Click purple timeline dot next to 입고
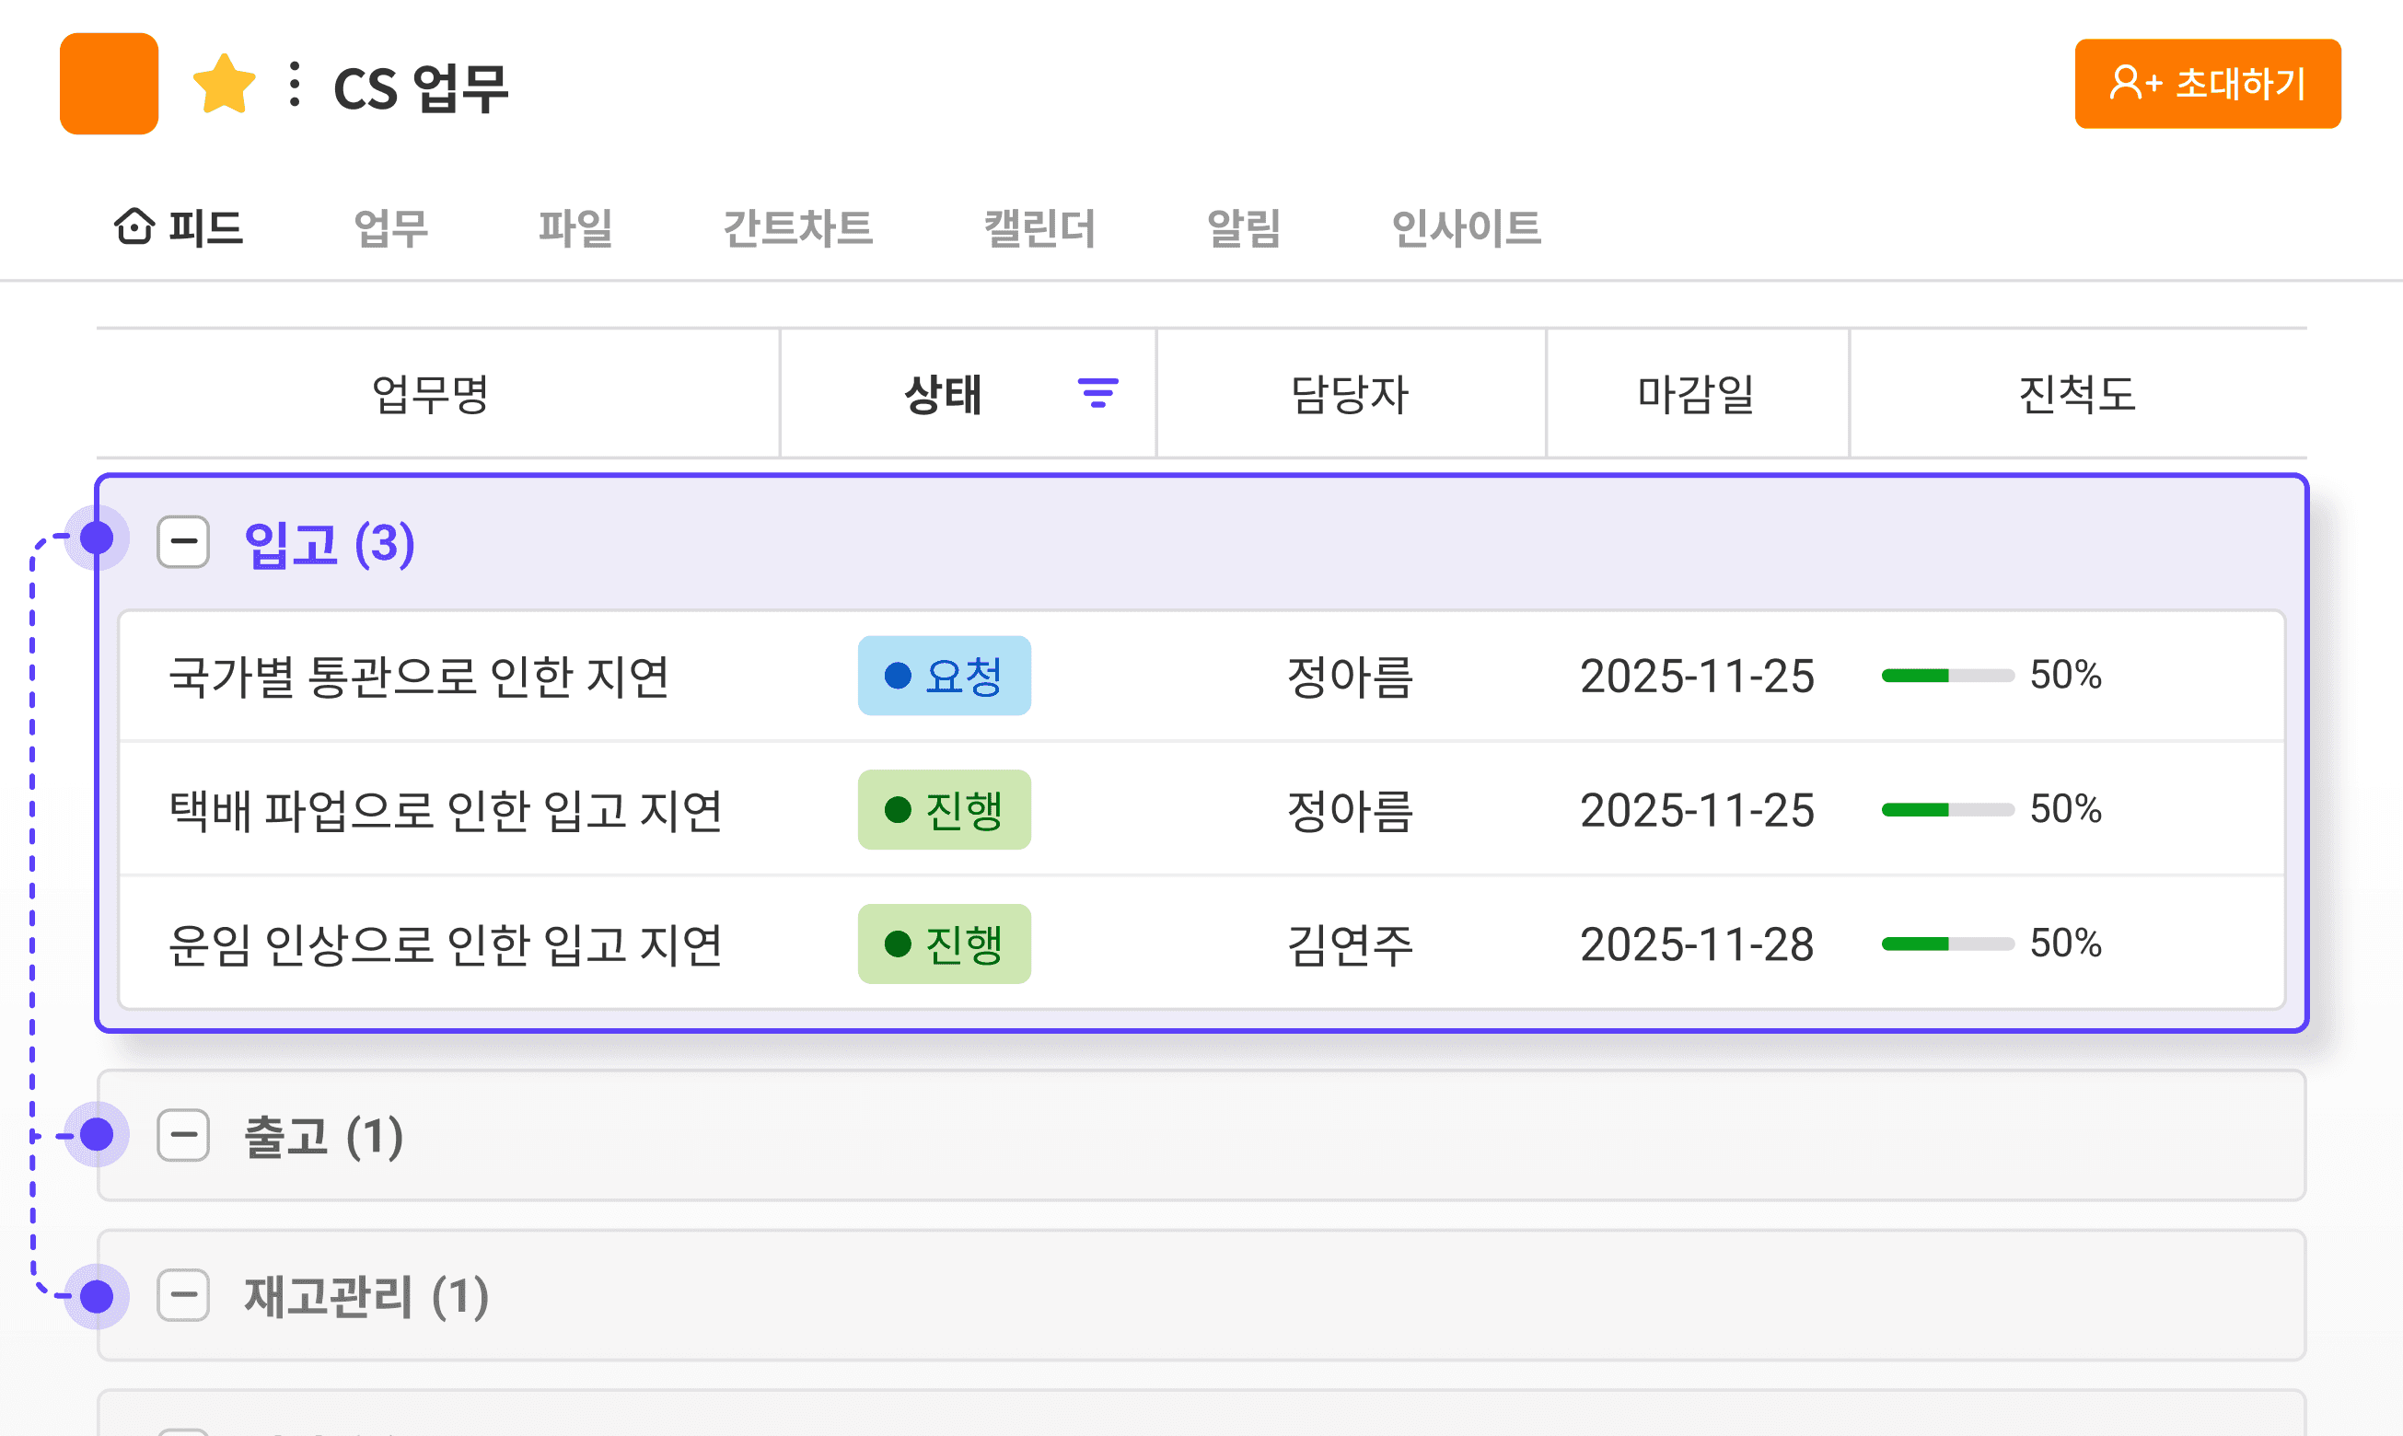Viewport: 2403px width, 1436px height. [x=97, y=538]
